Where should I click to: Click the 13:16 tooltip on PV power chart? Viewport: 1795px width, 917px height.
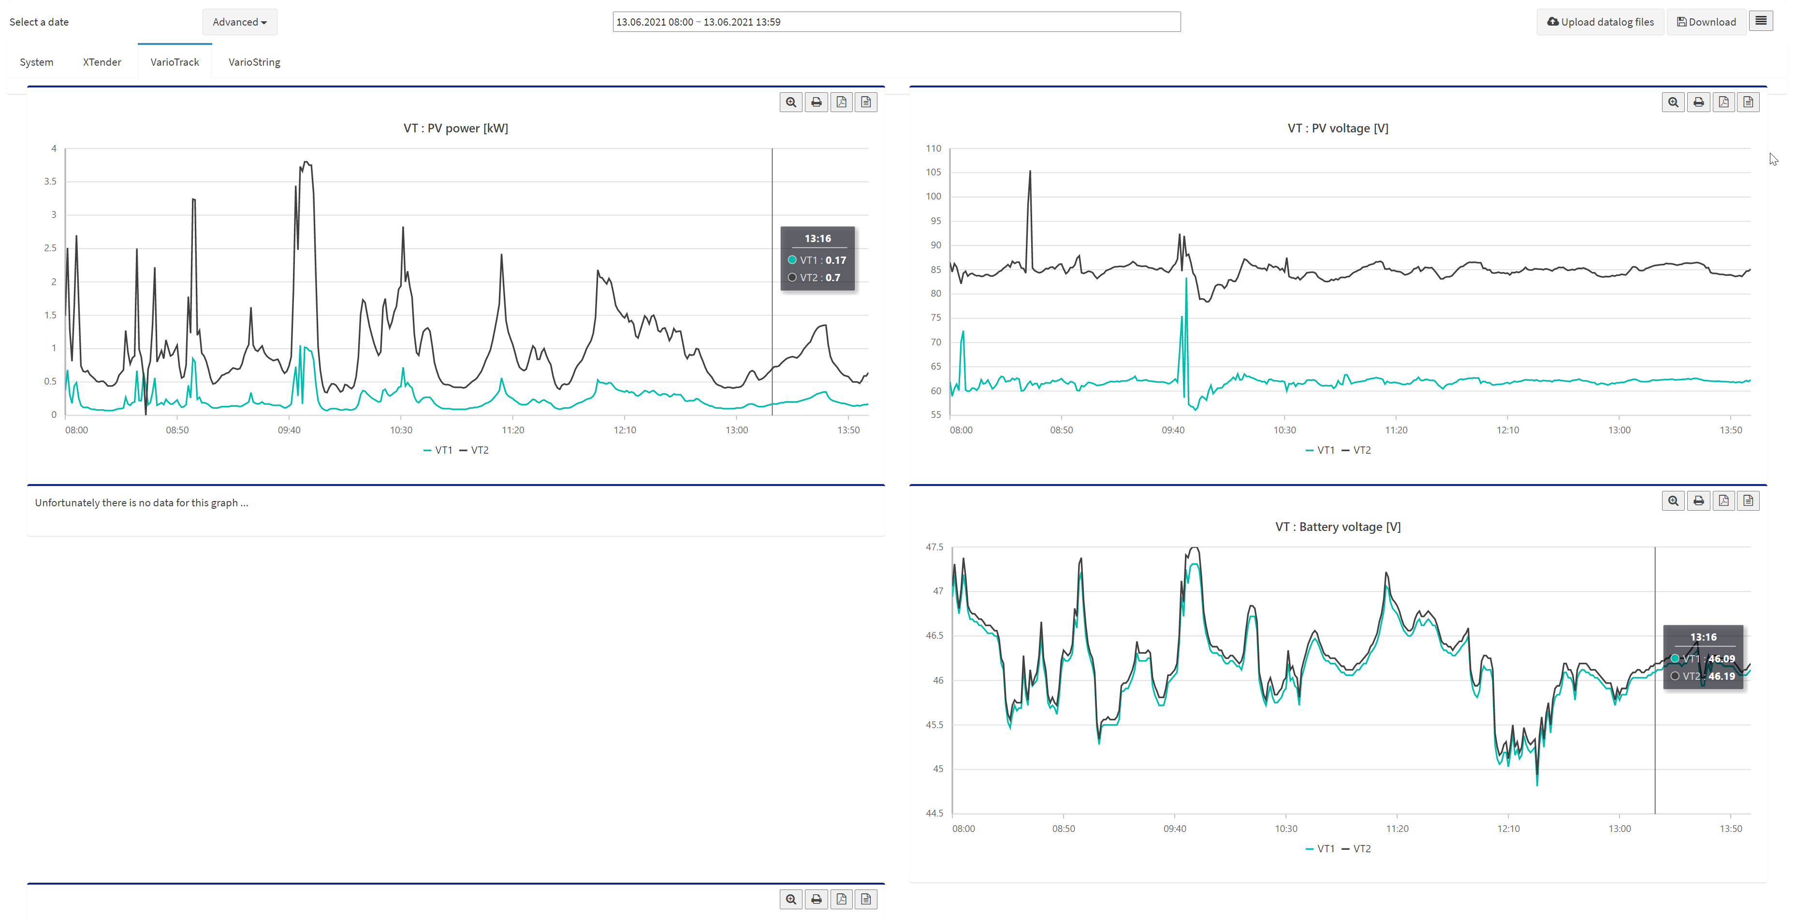[817, 258]
